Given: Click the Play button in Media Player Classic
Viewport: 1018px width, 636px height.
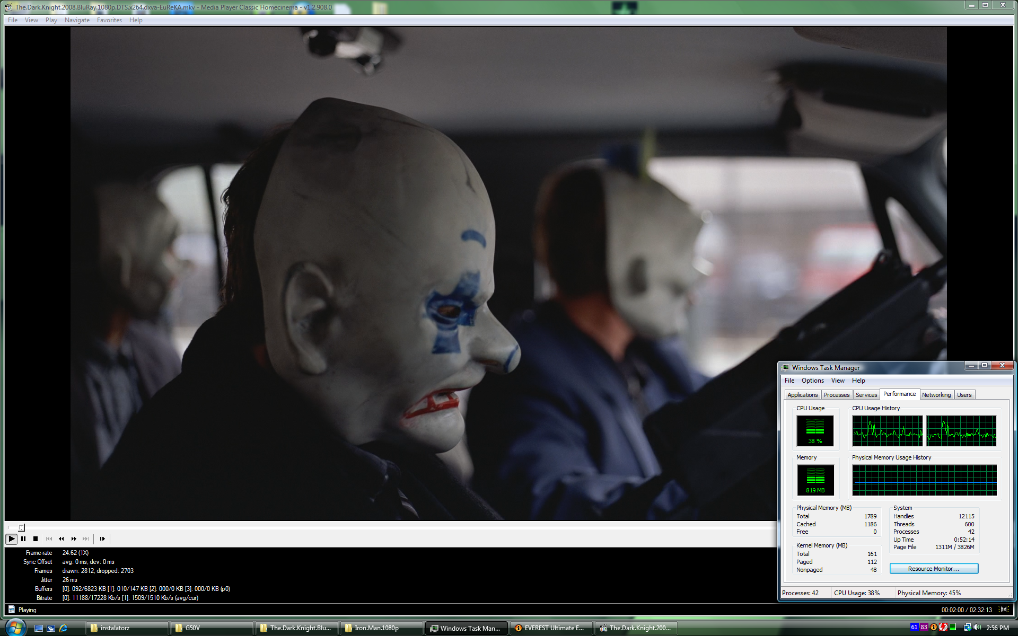Looking at the screenshot, I should pos(11,538).
